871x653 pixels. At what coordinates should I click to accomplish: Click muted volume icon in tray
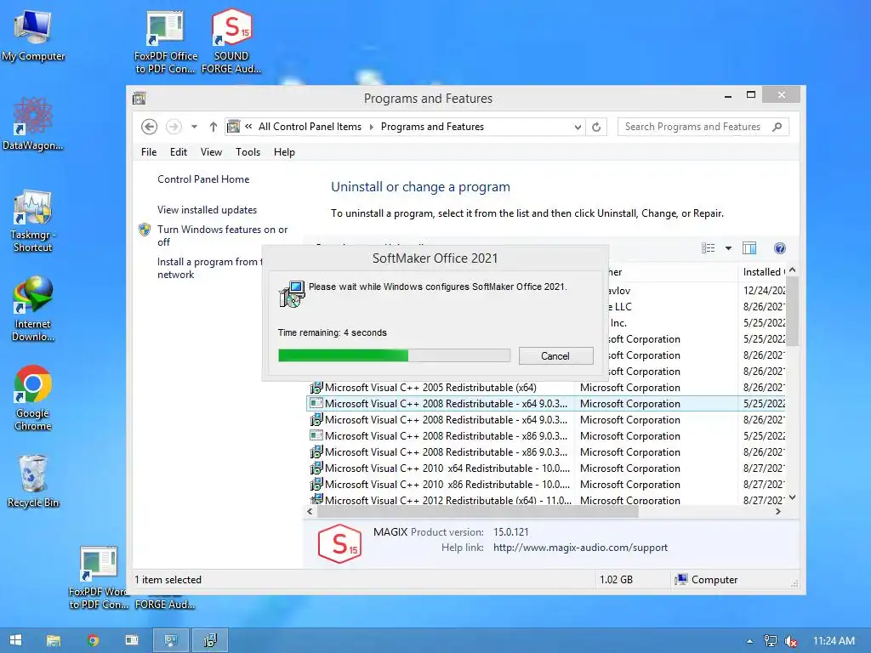791,641
